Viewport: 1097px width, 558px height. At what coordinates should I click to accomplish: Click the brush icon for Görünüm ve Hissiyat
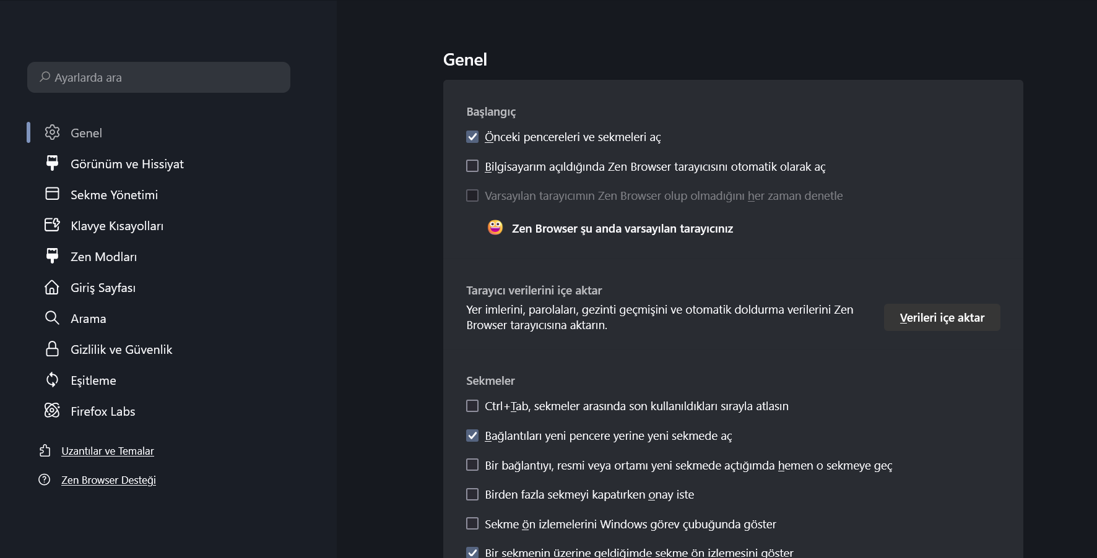click(52, 163)
